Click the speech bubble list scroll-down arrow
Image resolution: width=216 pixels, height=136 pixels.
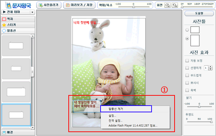coord(33,128)
